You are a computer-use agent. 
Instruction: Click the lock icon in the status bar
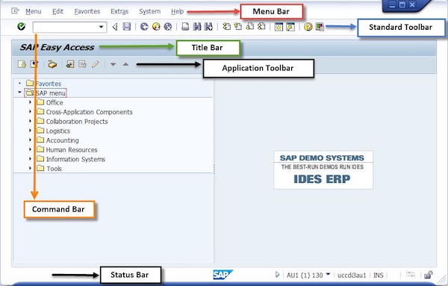pos(429,275)
